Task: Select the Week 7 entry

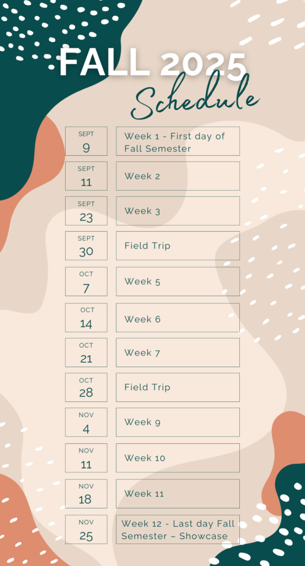Action: pos(178,352)
